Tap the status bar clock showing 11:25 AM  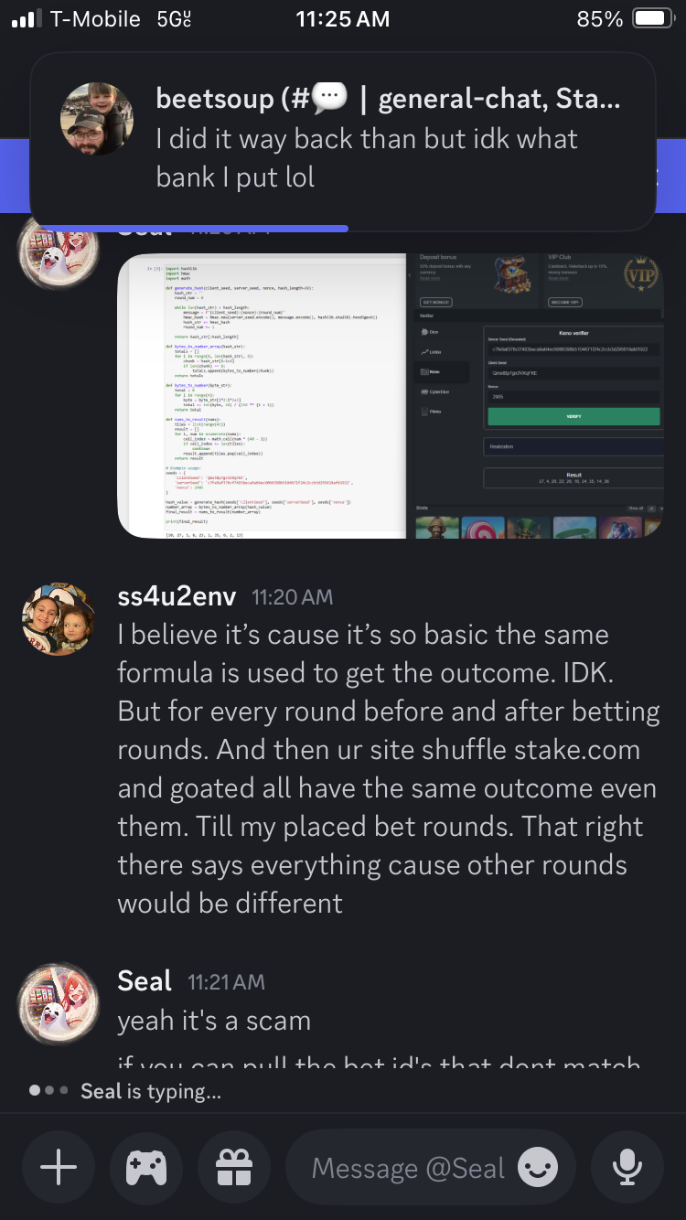343,19
